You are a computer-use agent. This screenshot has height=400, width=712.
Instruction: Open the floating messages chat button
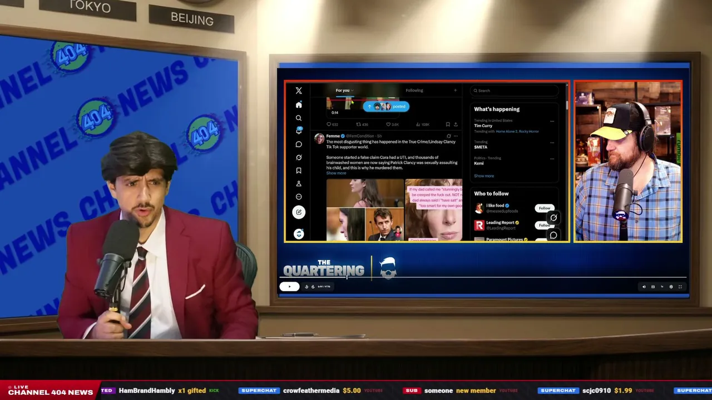(x=553, y=235)
